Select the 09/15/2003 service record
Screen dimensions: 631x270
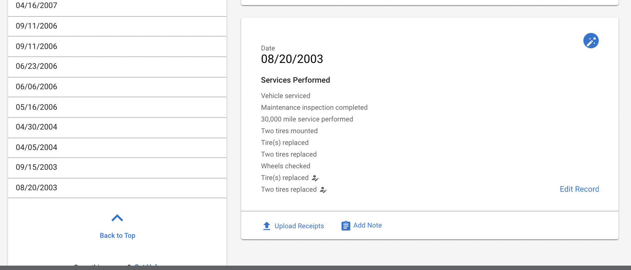coord(117,168)
